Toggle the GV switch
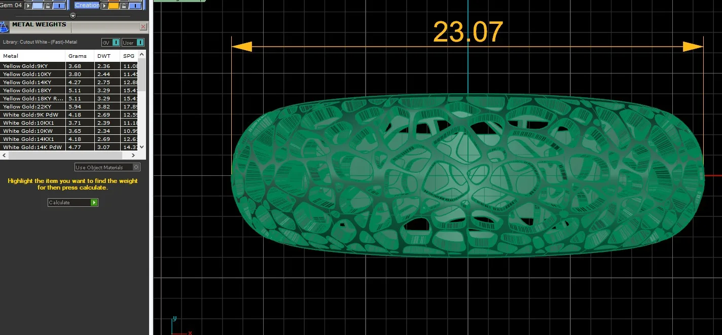This screenshot has height=335, width=722. (111, 43)
